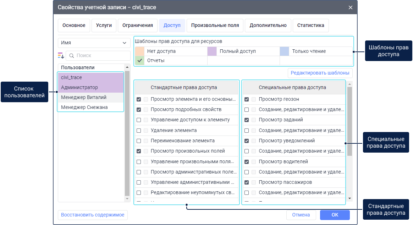Enable Удаление элемента checkbox

pyautogui.click(x=139, y=131)
